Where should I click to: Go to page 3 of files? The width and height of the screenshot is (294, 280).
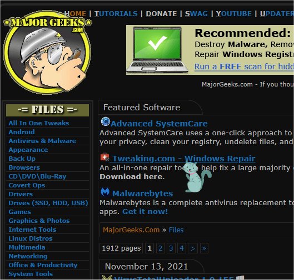171,248
